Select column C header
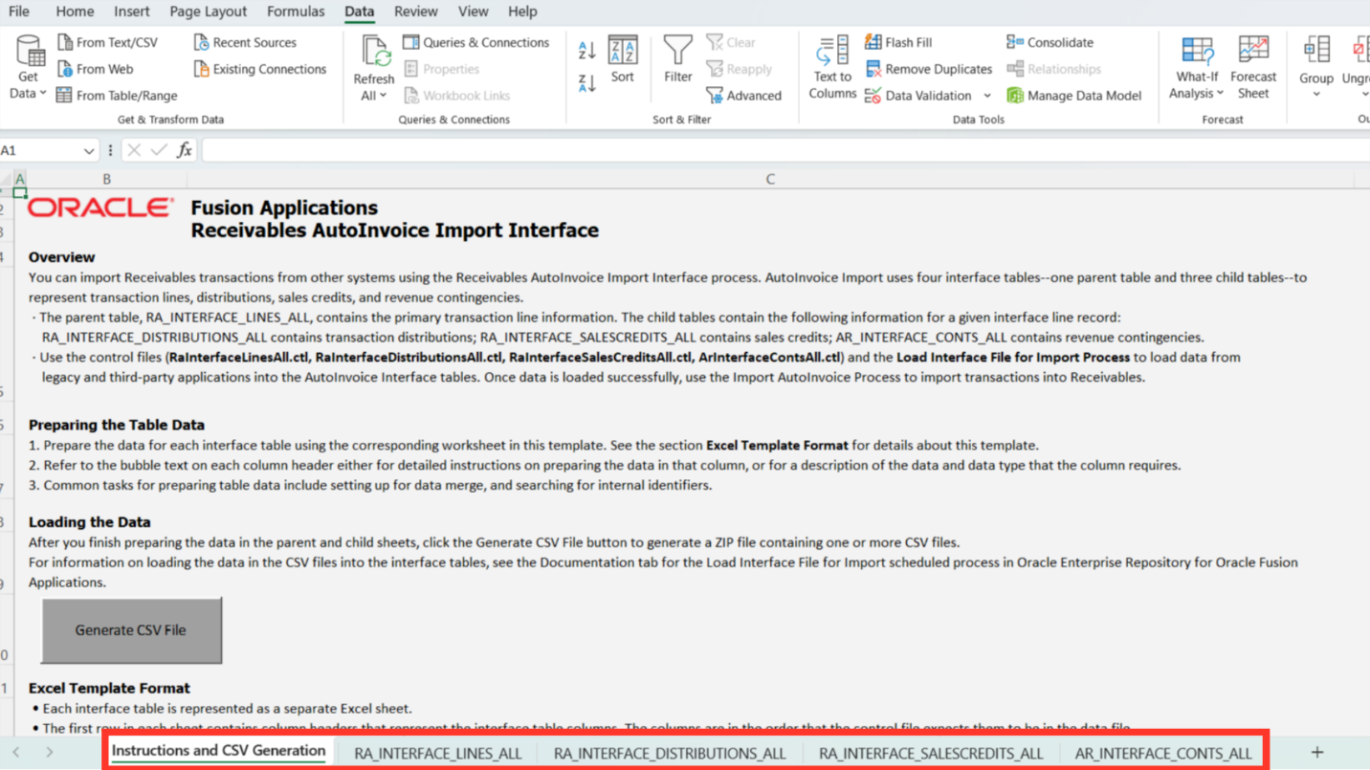 pos(770,179)
